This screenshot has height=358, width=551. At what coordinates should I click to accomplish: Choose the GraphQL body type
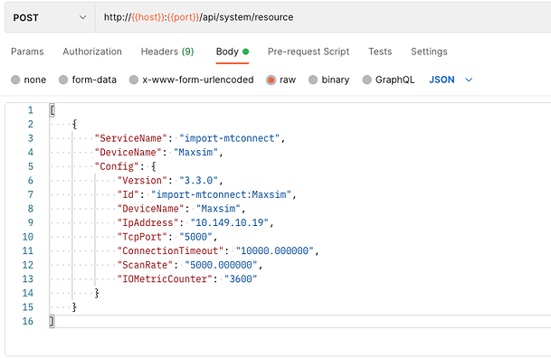tap(366, 80)
